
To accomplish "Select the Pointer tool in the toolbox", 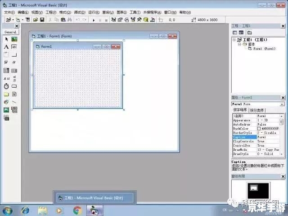I will pyautogui.click(x=6, y=39).
